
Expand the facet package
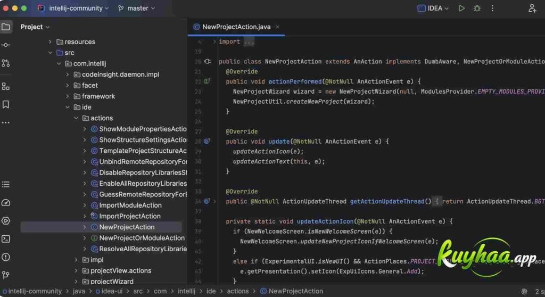(68, 85)
